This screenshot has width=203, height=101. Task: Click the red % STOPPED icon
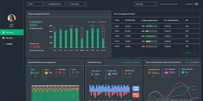point(60,73)
